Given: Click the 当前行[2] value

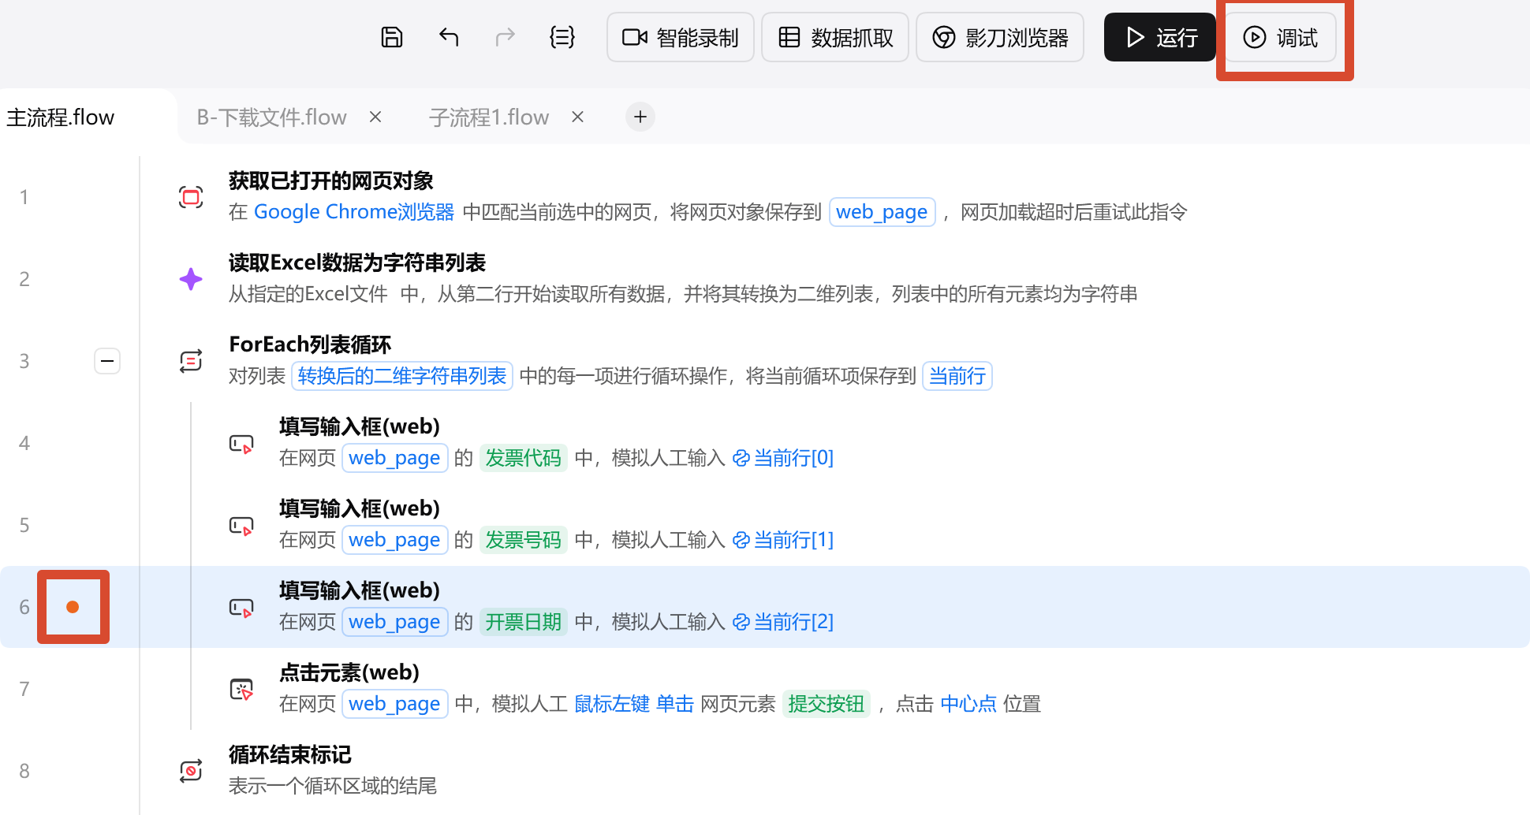Looking at the screenshot, I should [x=783, y=622].
